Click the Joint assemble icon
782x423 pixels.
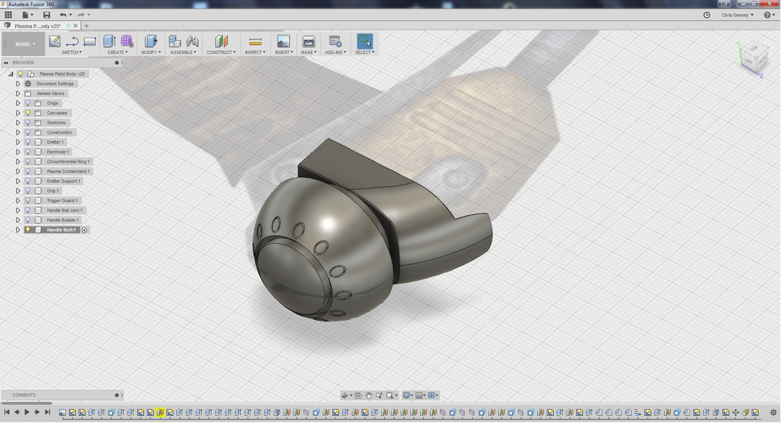[193, 41]
